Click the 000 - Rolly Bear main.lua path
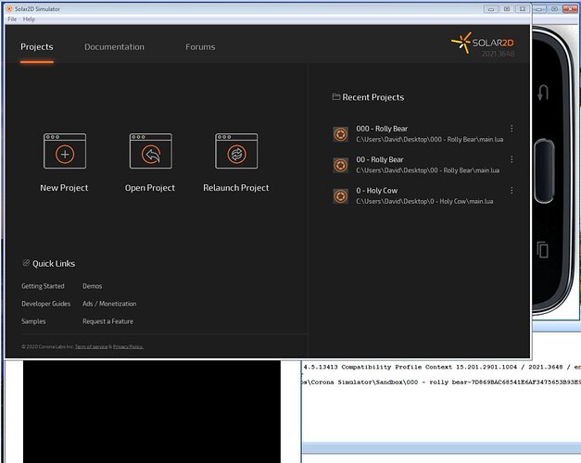Image resolution: width=581 pixels, height=463 pixels. (430, 139)
